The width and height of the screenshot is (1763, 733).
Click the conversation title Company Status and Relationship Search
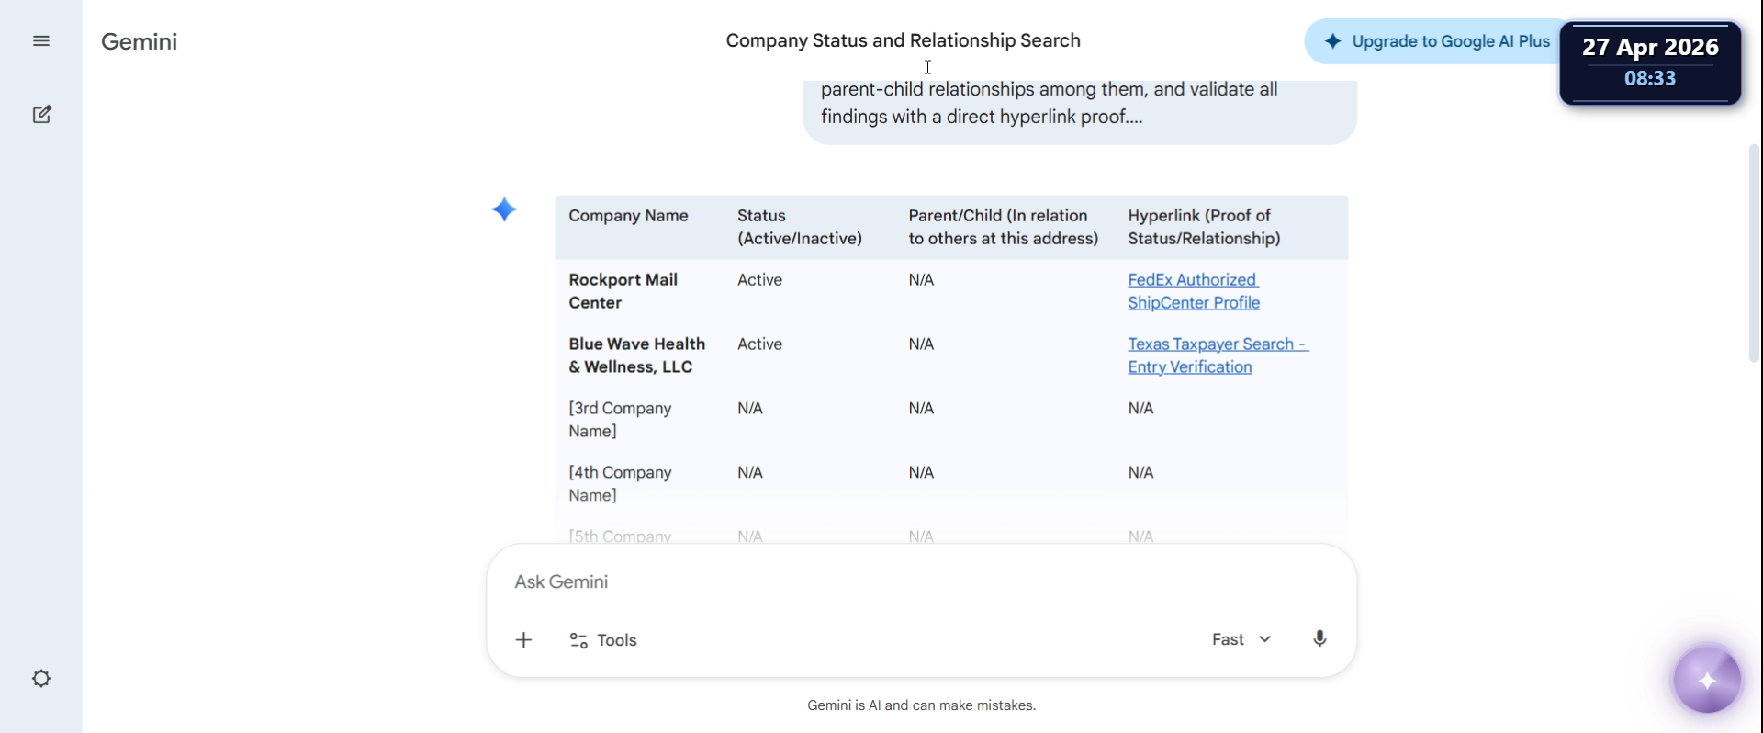[904, 40]
